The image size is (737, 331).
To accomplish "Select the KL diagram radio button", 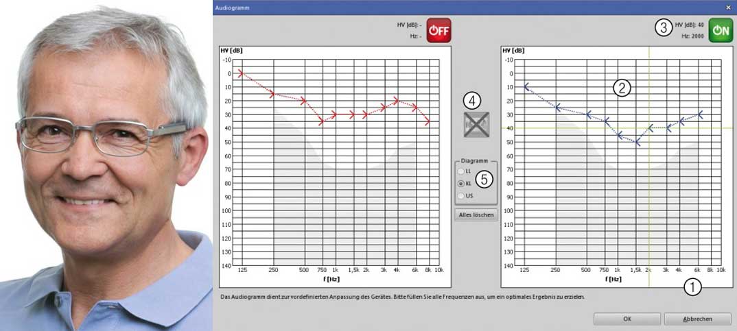I will coord(460,184).
